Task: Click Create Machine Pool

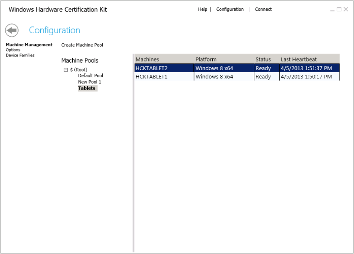Action: 82,45
